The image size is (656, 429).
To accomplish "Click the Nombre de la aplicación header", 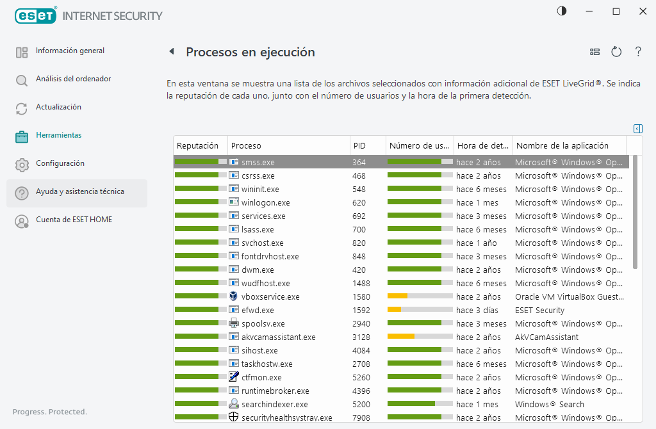I will pyautogui.click(x=562, y=146).
